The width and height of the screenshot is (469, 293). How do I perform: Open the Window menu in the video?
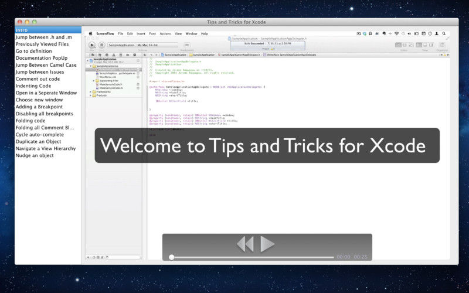(192, 34)
